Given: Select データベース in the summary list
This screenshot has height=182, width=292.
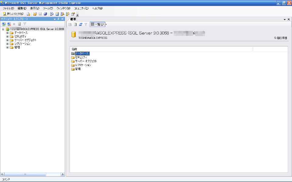Looking at the screenshot, I should point(82,53).
